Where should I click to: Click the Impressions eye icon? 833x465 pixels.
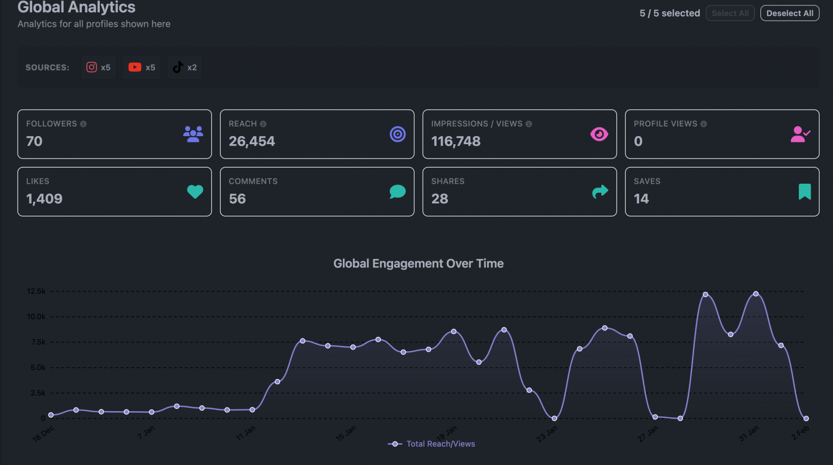click(x=599, y=134)
